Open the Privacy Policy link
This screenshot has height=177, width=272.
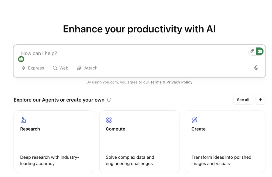click(179, 82)
